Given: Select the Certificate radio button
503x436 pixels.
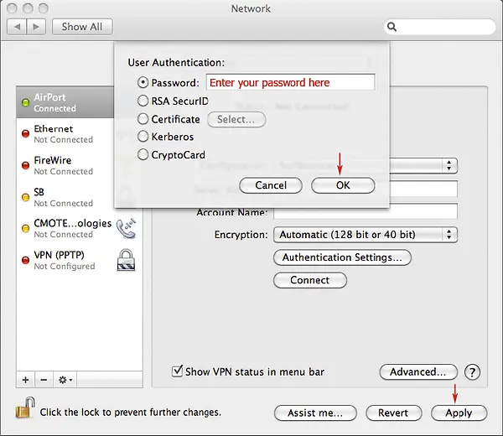Looking at the screenshot, I should 143,119.
